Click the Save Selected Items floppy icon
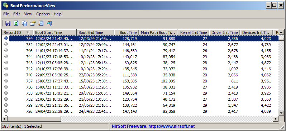Image resolution: width=286 pixels, height=131 pixels. pos(8,23)
